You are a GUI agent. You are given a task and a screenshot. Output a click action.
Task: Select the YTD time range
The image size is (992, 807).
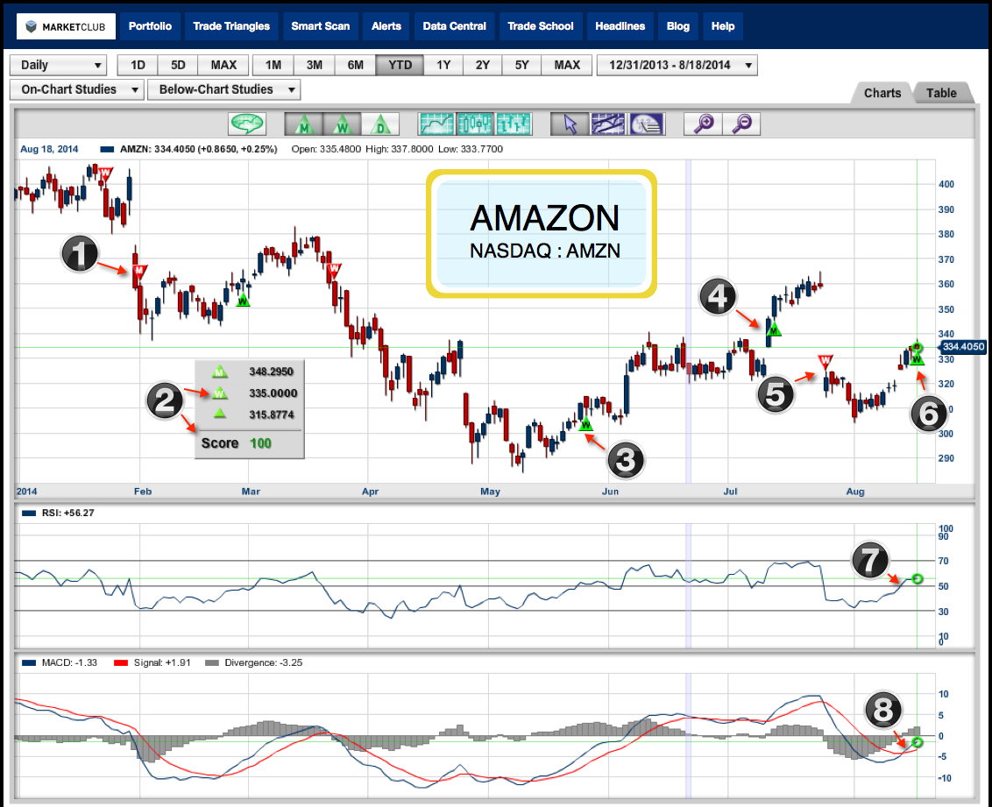pyautogui.click(x=400, y=65)
